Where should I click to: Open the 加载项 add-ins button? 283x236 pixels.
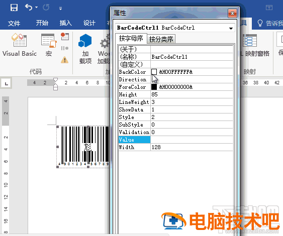(85, 49)
